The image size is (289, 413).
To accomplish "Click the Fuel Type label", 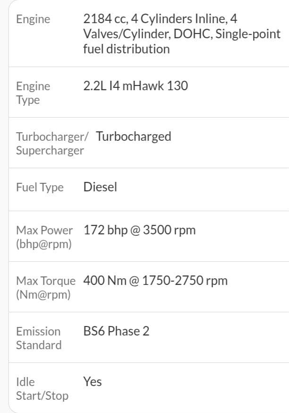I will pyautogui.click(x=40, y=187).
